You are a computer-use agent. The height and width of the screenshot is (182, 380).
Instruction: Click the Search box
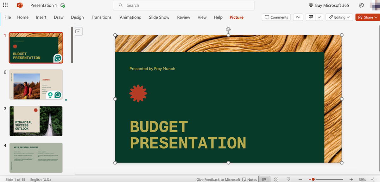click(x=184, y=5)
